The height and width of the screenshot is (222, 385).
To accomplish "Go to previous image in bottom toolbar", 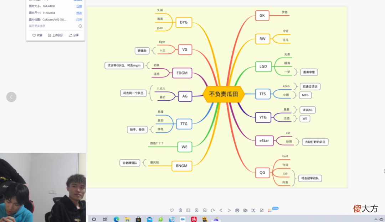I will [221, 210].
